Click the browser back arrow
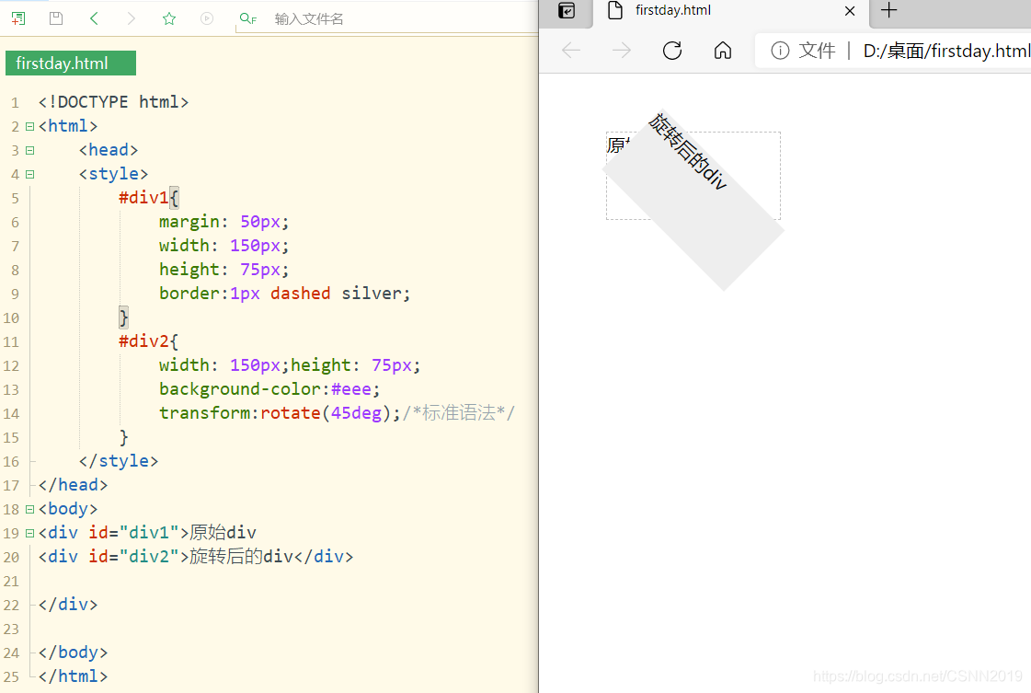 click(571, 51)
